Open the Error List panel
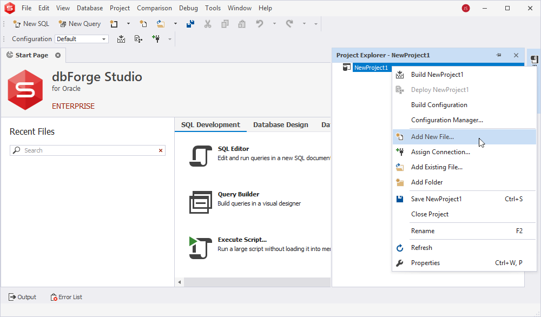Screen dimensions: 541x317 pyautogui.click(x=66, y=297)
